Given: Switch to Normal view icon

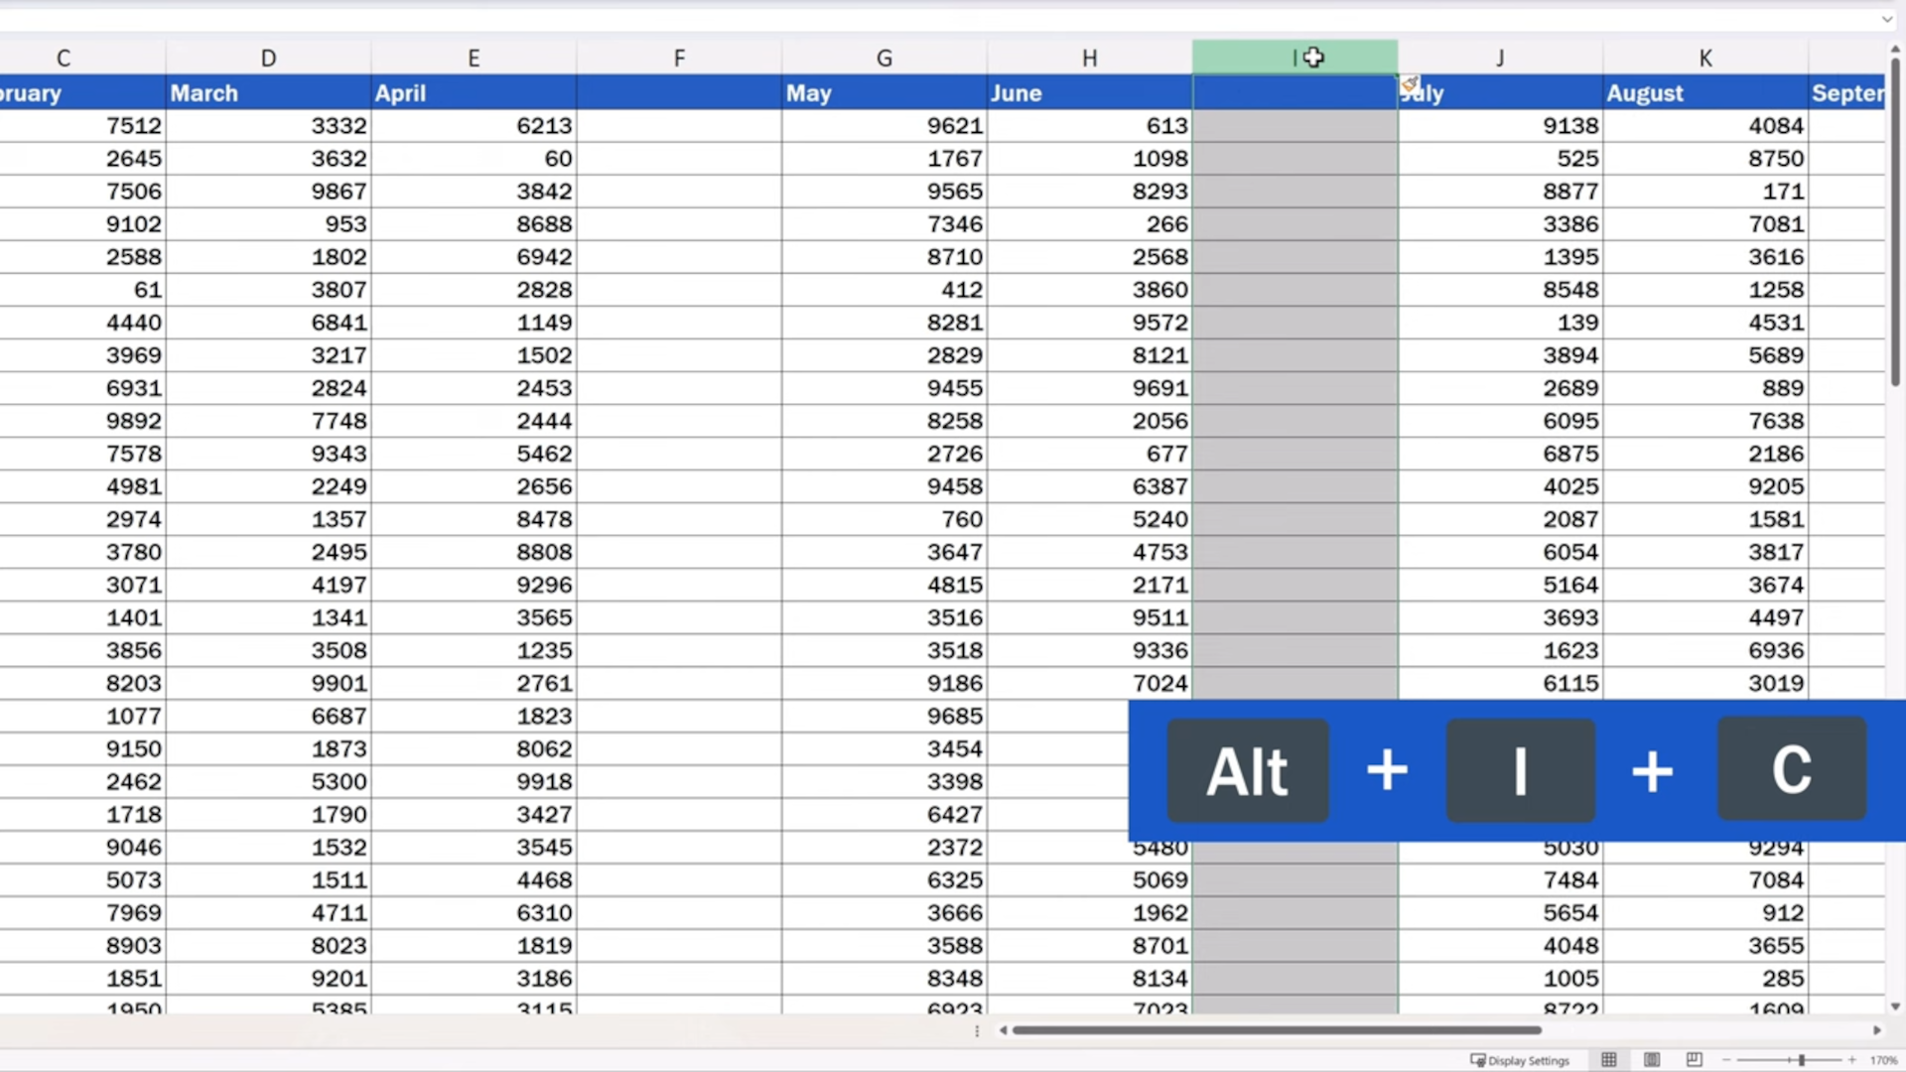Looking at the screenshot, I should [1608, 1060].
